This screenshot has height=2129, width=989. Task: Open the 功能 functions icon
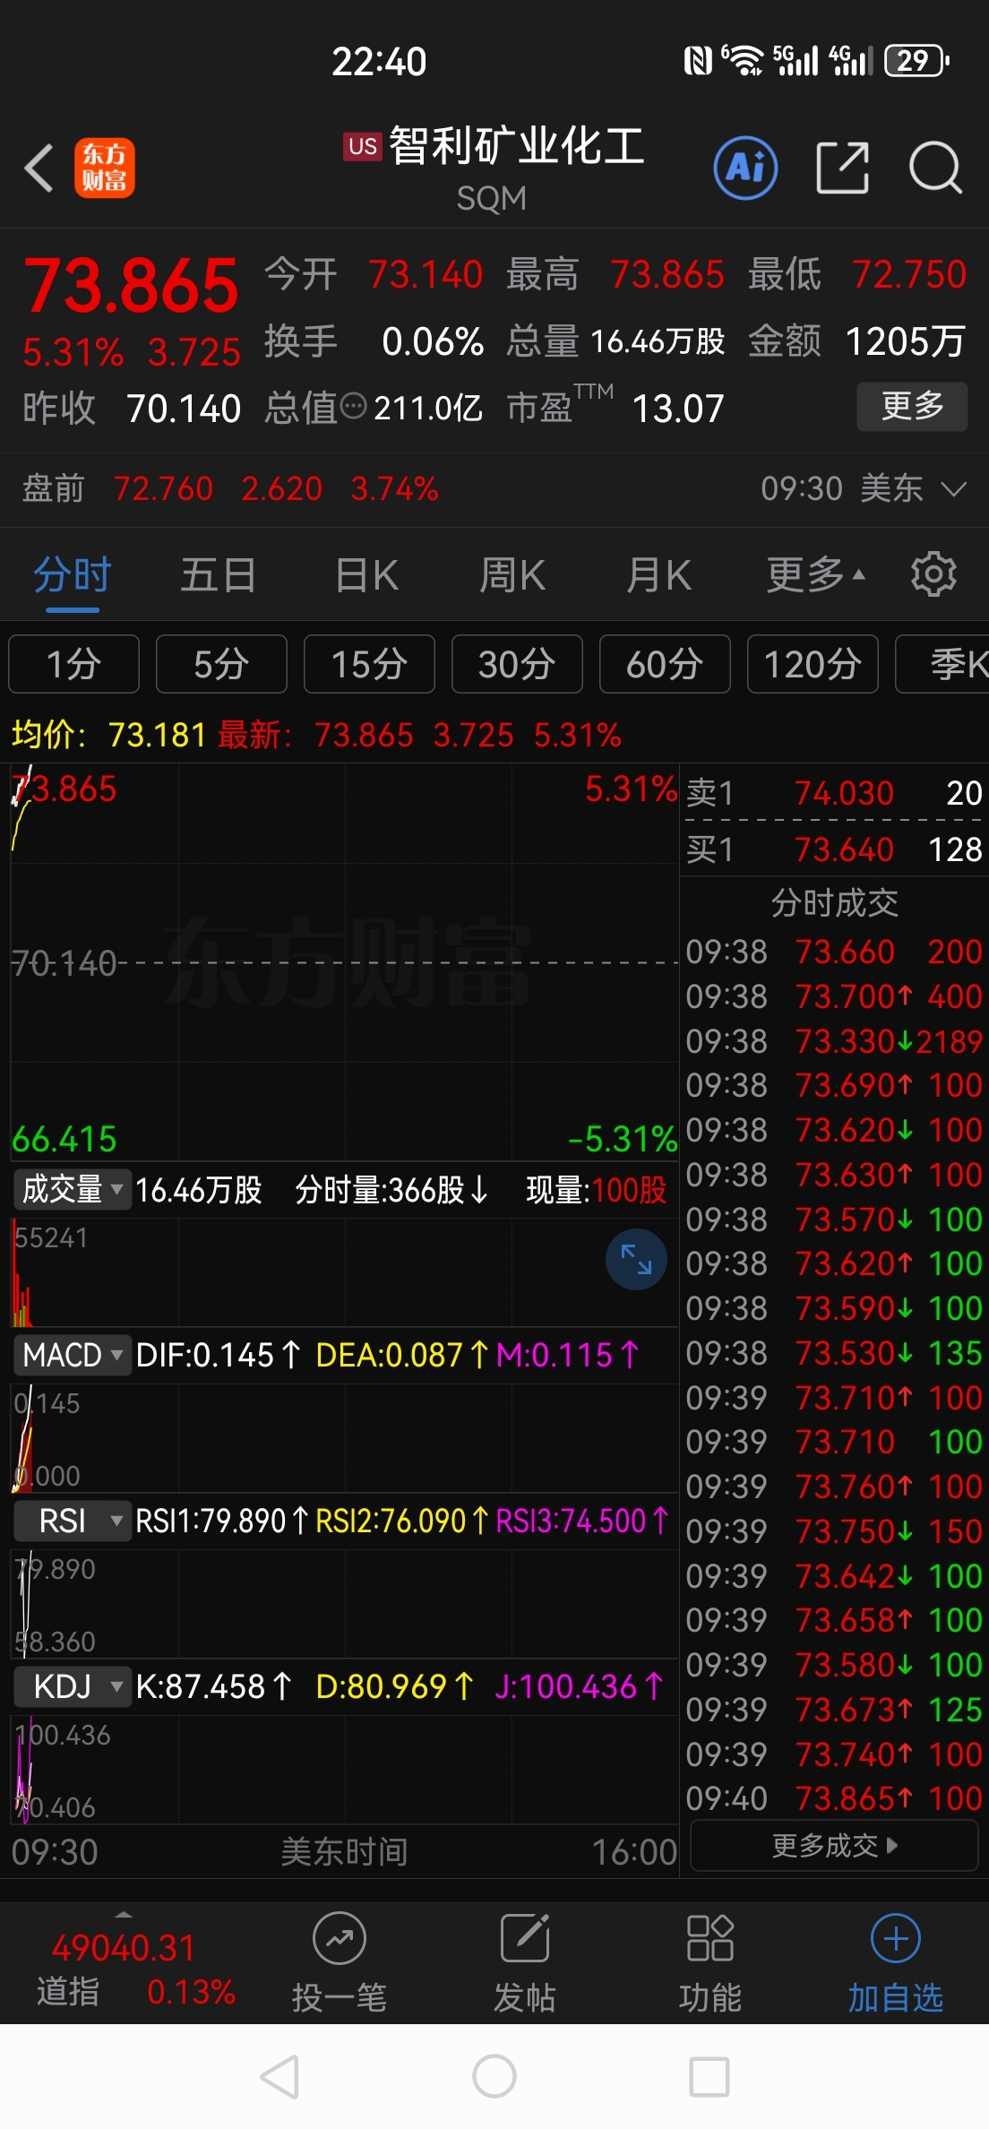709,1937
